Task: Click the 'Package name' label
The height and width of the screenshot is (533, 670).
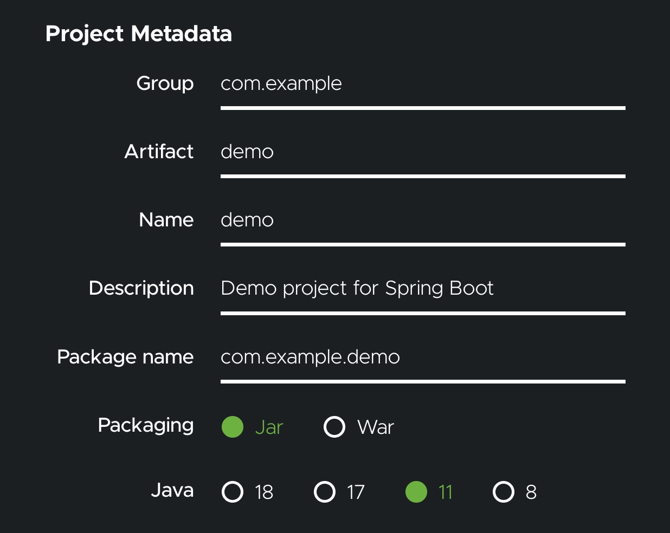Action: point(125,357)
